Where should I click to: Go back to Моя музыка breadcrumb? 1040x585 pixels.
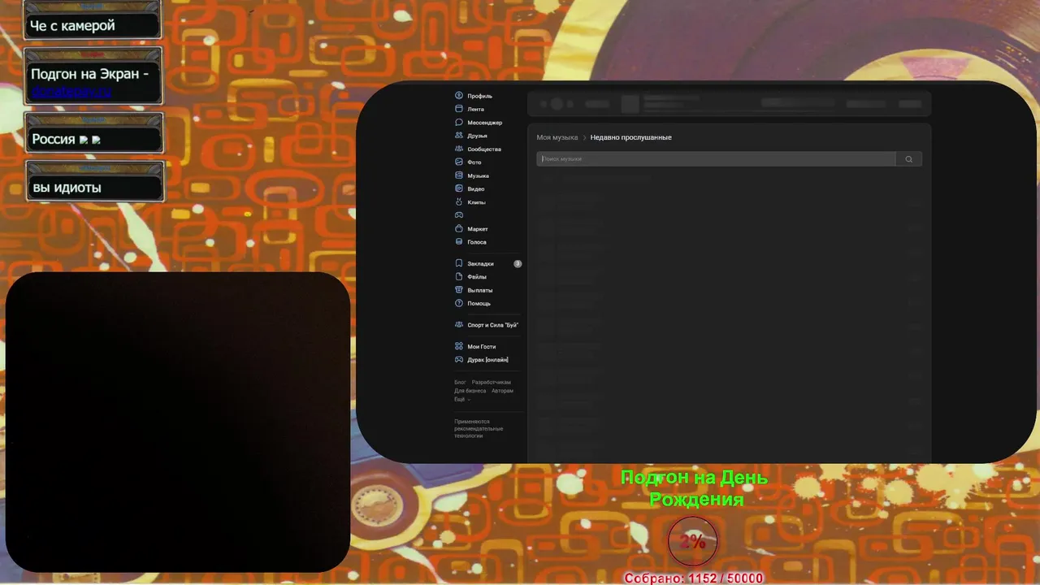point(557,137)
